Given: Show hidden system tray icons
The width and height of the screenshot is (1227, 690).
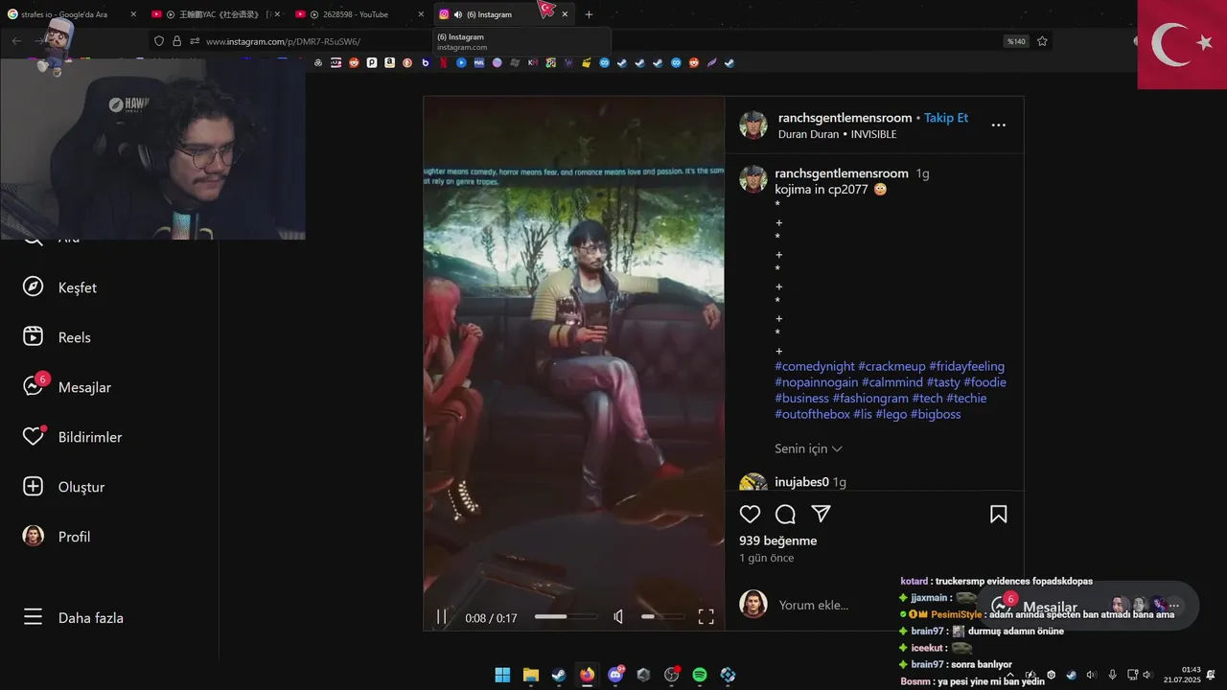Looking at the screenshot, I should coord(1010,675).
